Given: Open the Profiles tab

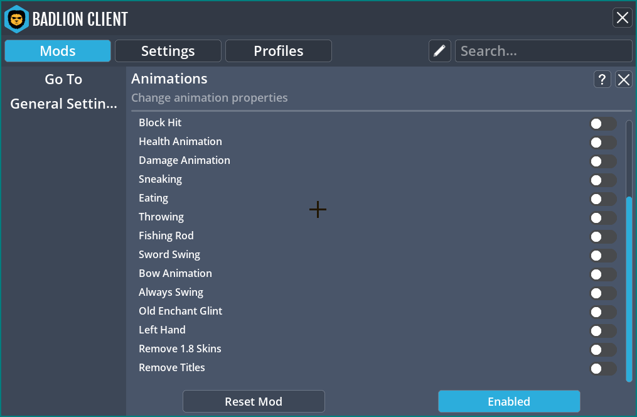Looking at the screenshot, I should (279, 51).
